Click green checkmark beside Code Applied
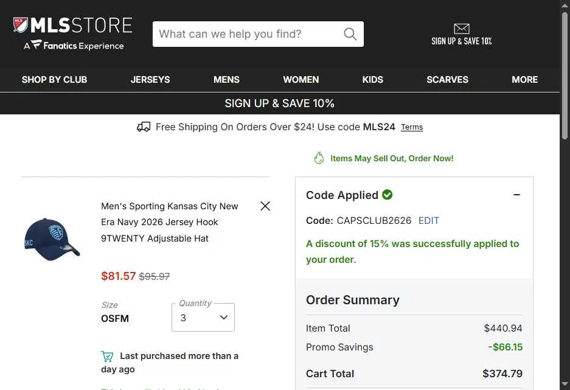570x390 pixels. tap(387, 195)
